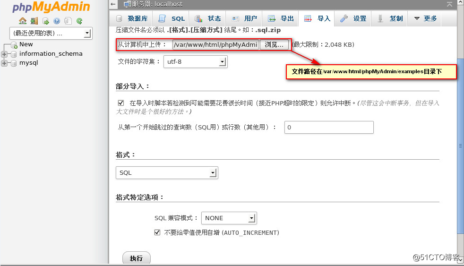Open the query window icon

point(45,21)
